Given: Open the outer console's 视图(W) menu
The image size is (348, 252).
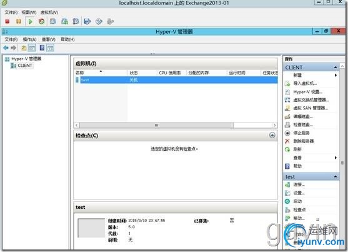Looking at the screenshot, I should point(29,13).
